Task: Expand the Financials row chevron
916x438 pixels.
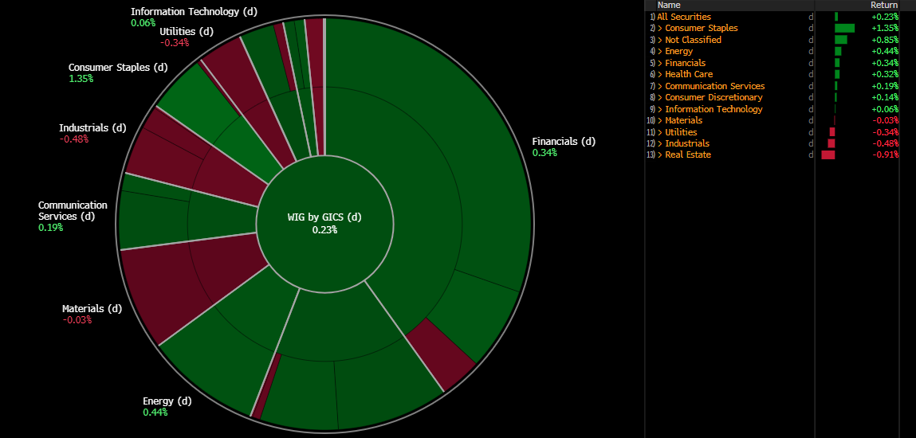Action: click(x=660, y=63)
